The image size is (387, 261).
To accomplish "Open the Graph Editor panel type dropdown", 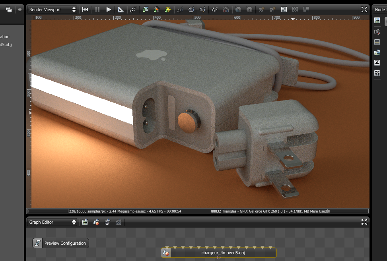I will point(52,222).
